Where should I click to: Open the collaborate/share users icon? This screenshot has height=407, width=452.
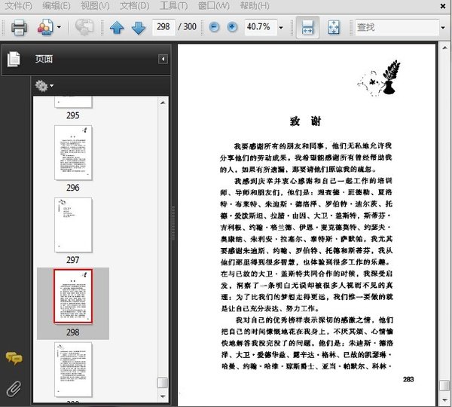coord(45,27)
